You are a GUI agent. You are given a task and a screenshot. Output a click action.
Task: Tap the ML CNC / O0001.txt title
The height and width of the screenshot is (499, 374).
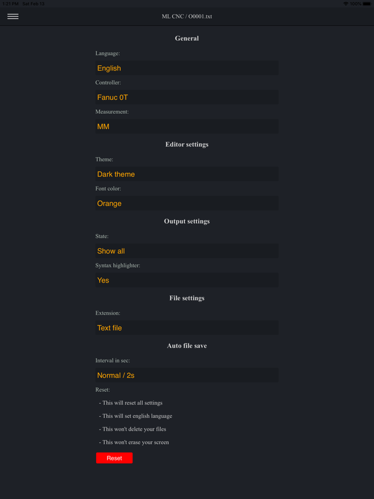point(187,17)
